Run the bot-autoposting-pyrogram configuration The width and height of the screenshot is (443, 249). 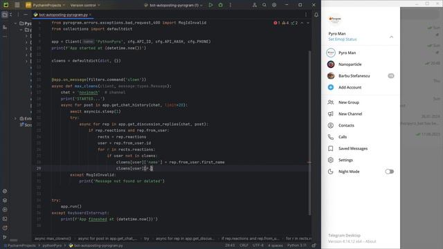pyautogui.click(x=210, y=5)
